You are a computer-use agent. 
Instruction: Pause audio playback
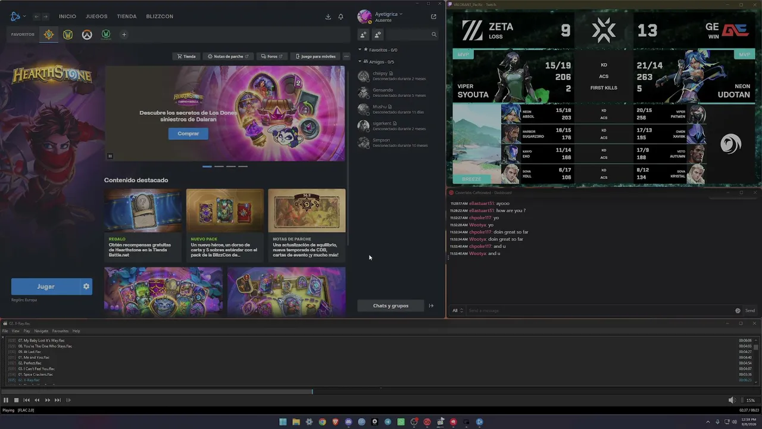coord(6,400)
